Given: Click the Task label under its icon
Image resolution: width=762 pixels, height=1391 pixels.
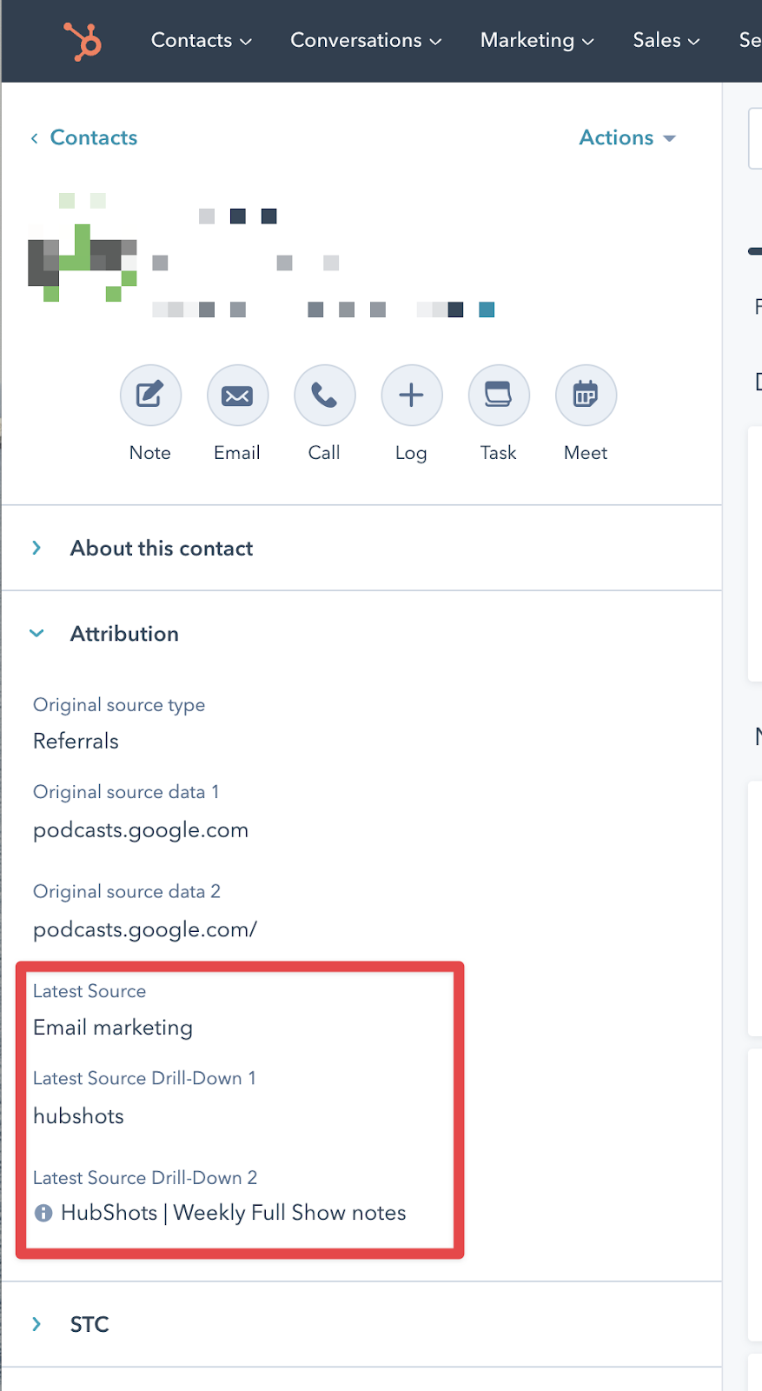Looking at the screenshot, I should pos(499,453).
